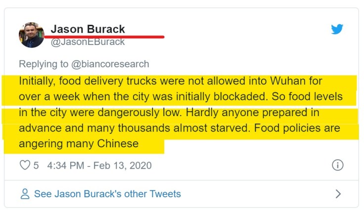The image size is (364, 216).
Task: Click the person silhouette icon
Action: [25, 194]
